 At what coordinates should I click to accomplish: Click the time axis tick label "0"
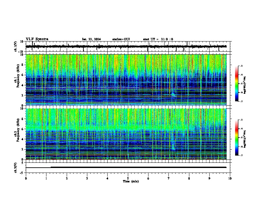[x=26, y=178]
